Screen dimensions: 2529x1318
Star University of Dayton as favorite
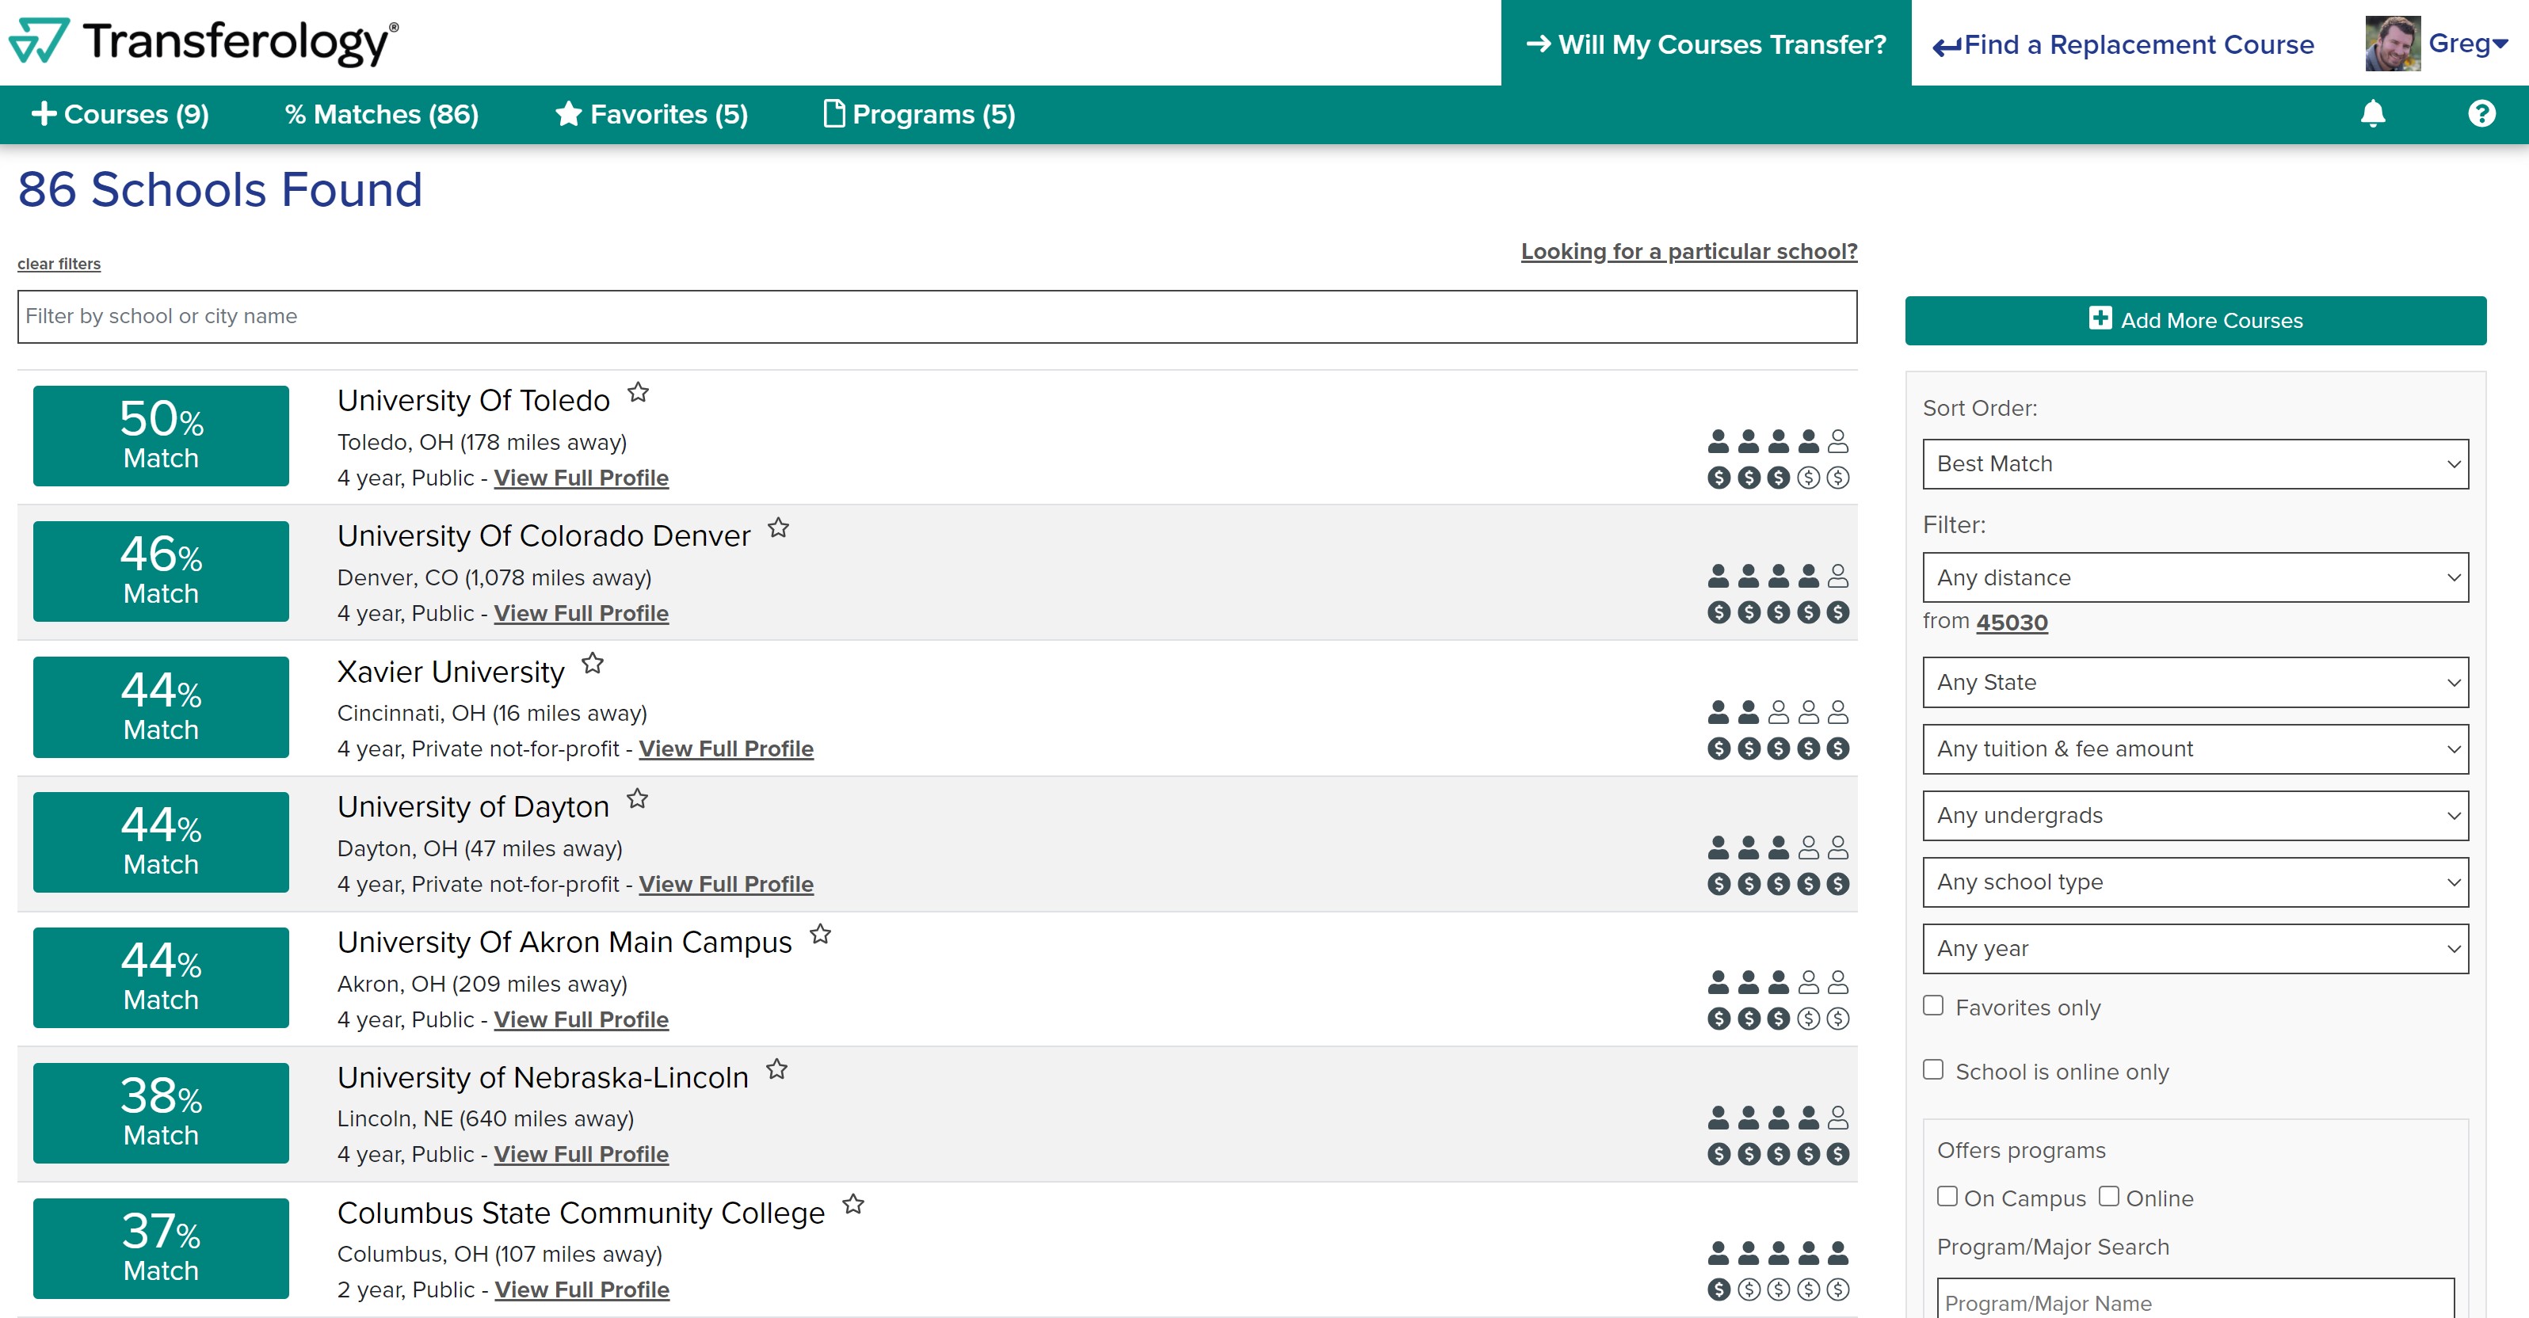638,799
